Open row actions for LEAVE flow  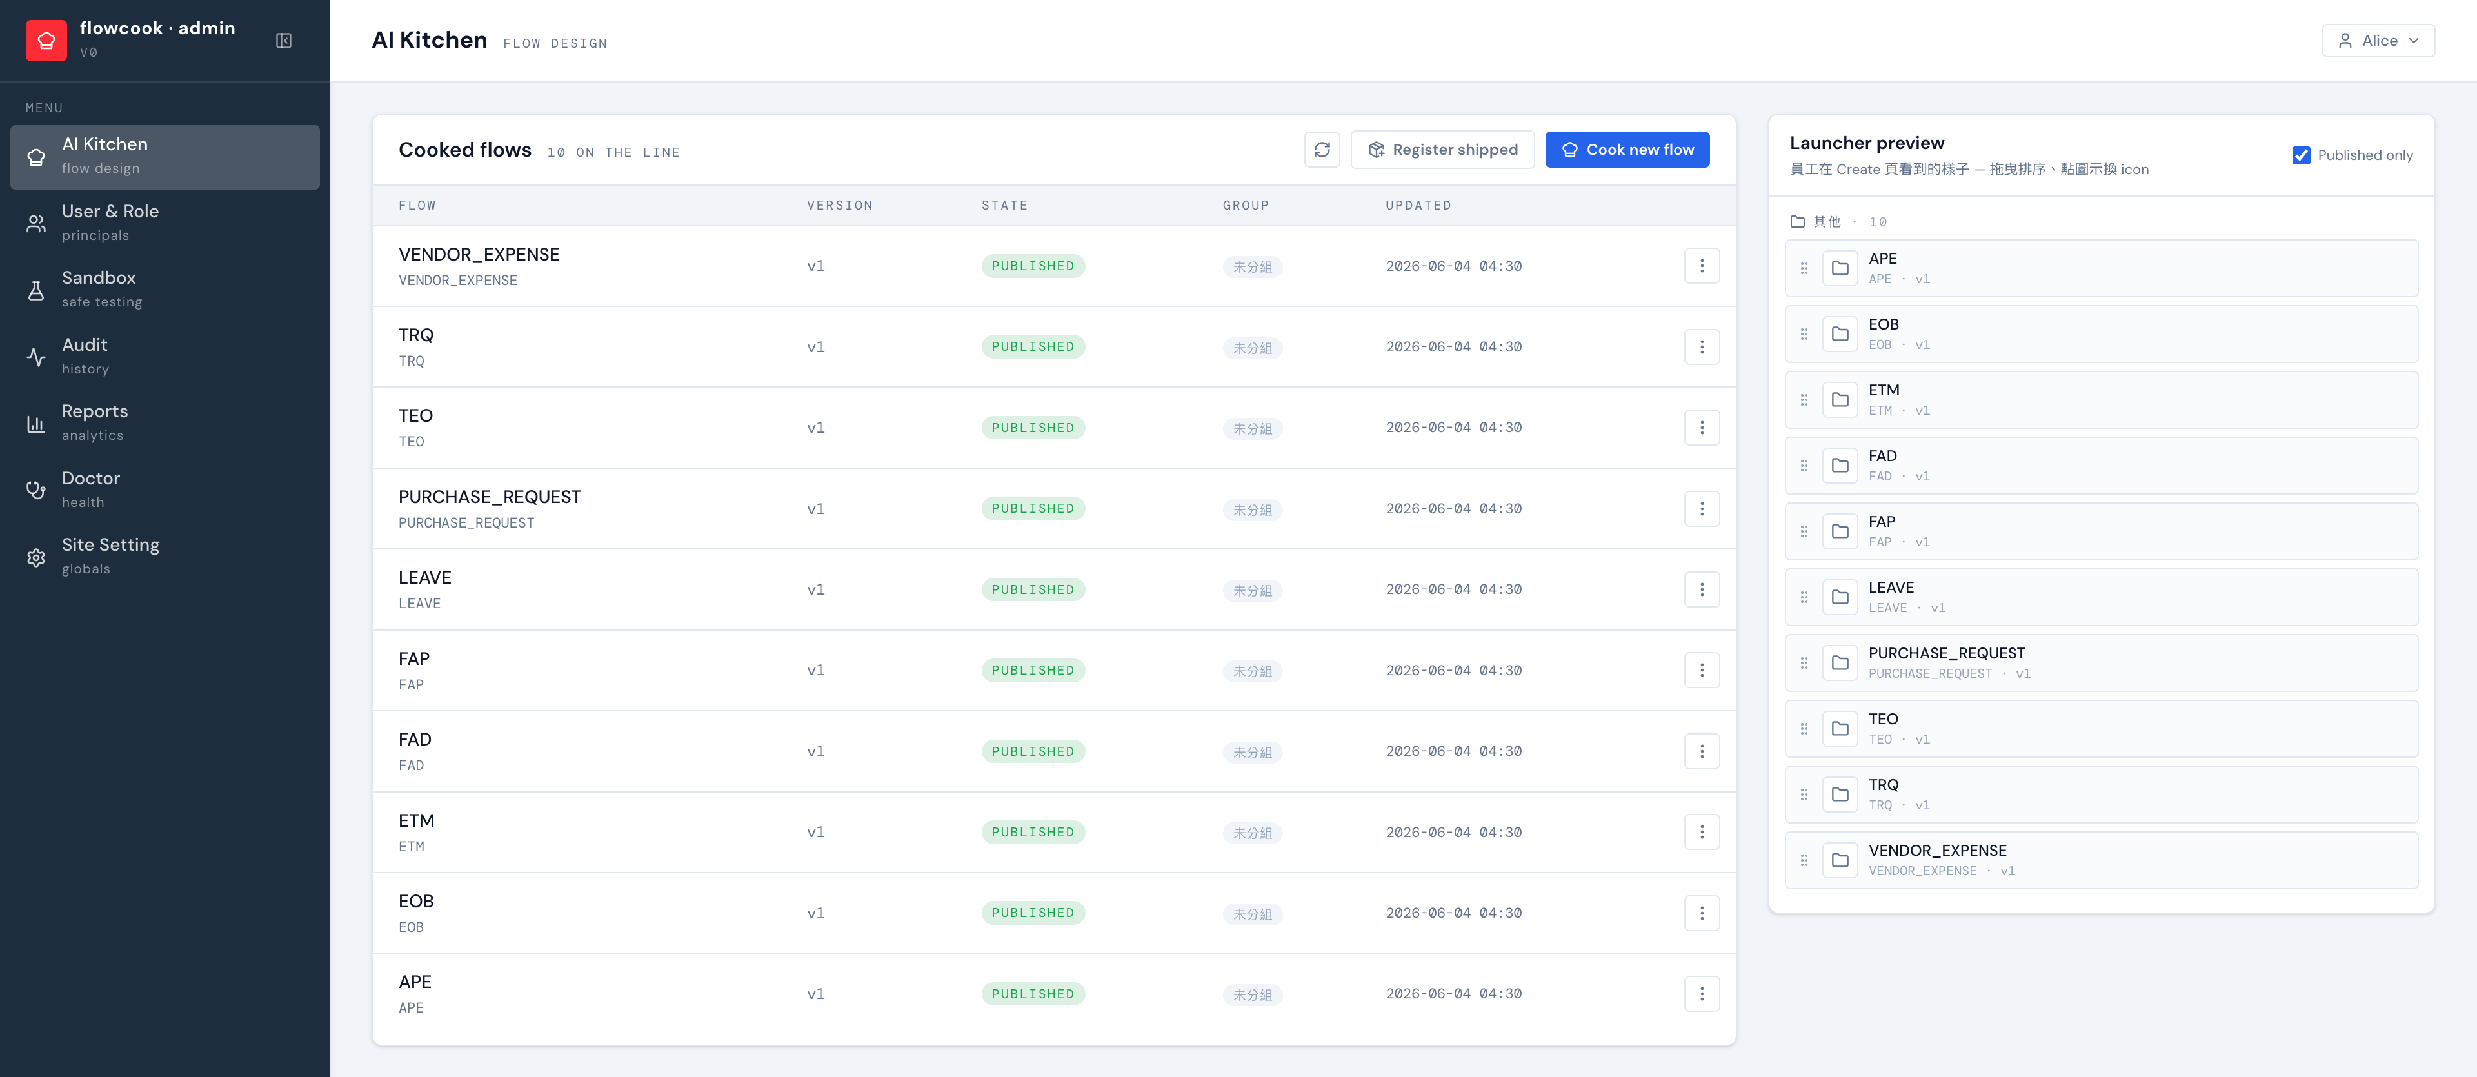(1702, 589)
